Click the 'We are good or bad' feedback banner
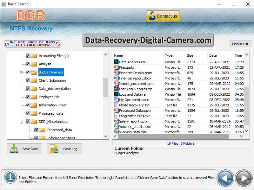This screenshot has width=254, height=190. [x=33, y=44]
